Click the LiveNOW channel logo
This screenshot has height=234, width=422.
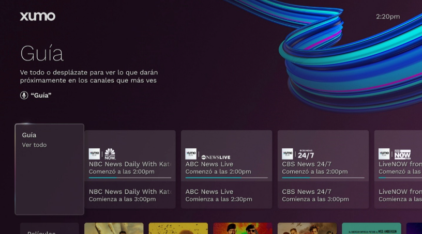click(402, 154)
